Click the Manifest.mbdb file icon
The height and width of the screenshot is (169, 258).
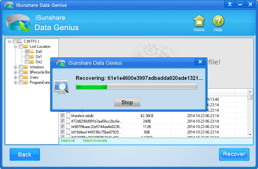coord(68,116)
